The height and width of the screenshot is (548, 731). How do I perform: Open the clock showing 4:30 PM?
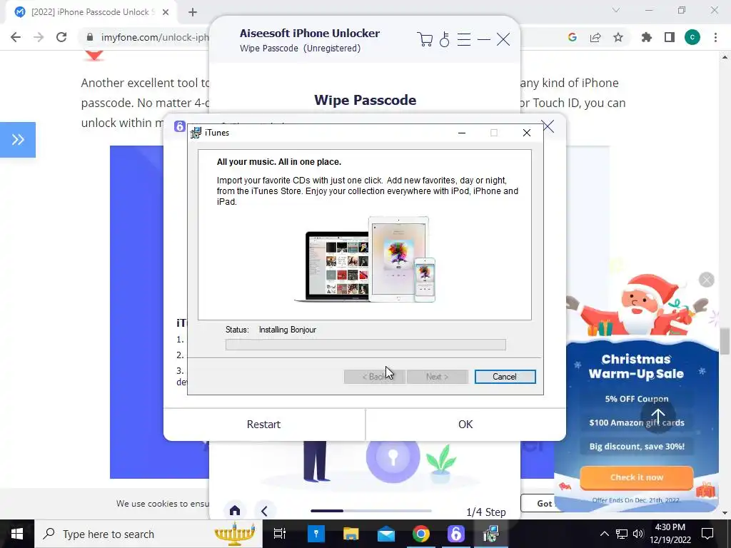pos(670,534)
